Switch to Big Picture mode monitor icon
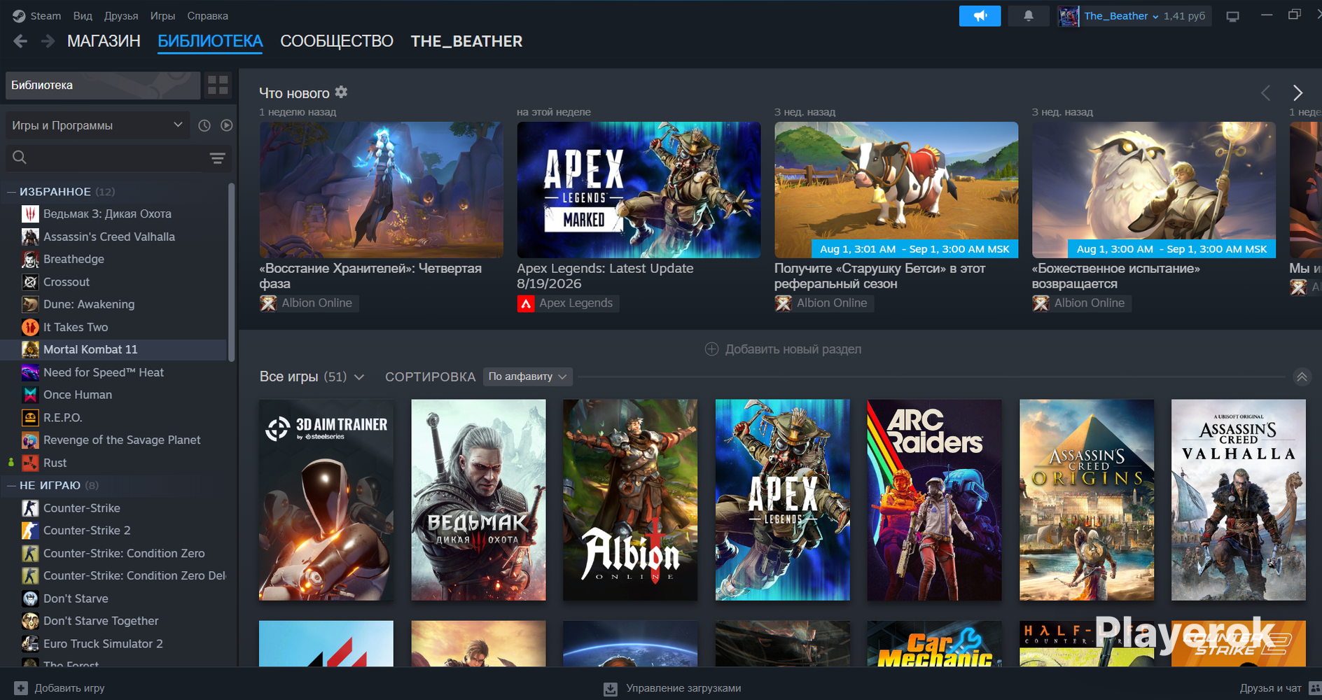The height and width of the screenshot is (700, 1322). click(x=1232, y=16)
